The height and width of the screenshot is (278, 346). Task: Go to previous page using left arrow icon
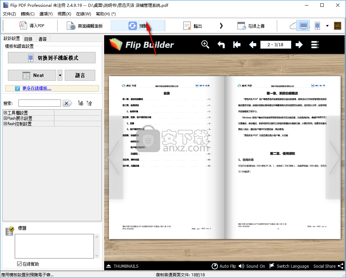[253, 45]
